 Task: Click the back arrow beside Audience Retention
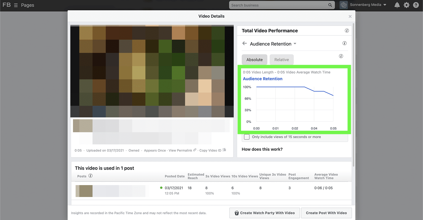(x=245, y=43)
